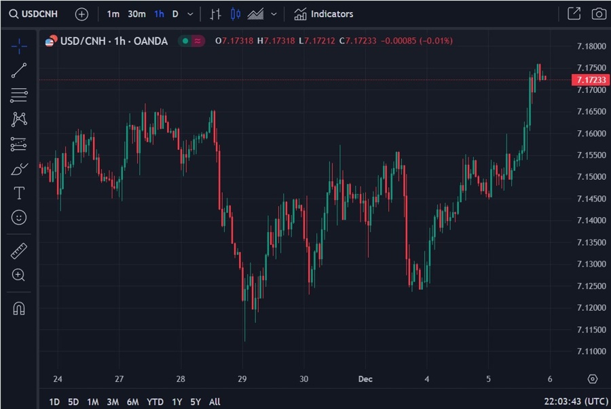
Task: Open chart in popup window icon
Action: pos(574,14)
